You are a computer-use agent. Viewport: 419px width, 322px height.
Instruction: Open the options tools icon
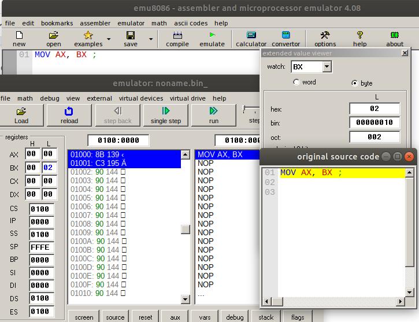pos(325,39)
